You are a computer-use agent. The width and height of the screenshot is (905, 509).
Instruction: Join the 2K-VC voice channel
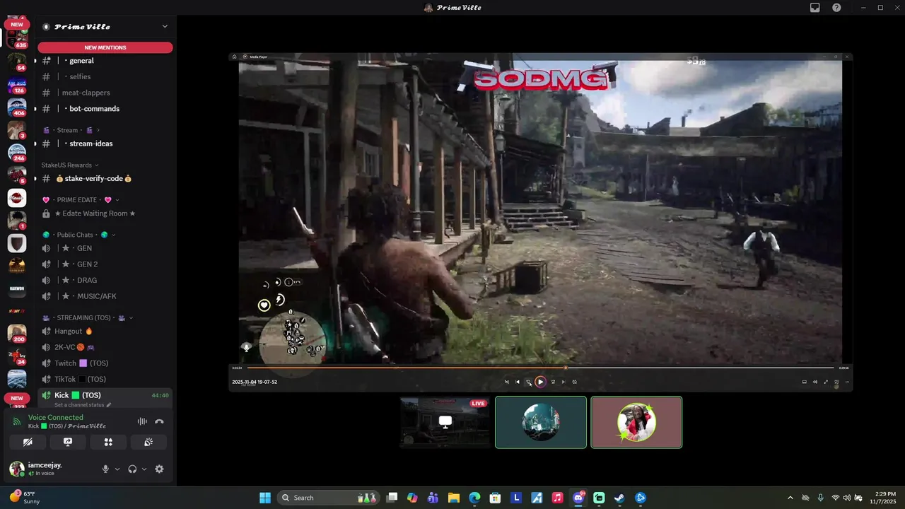(105, 347)
